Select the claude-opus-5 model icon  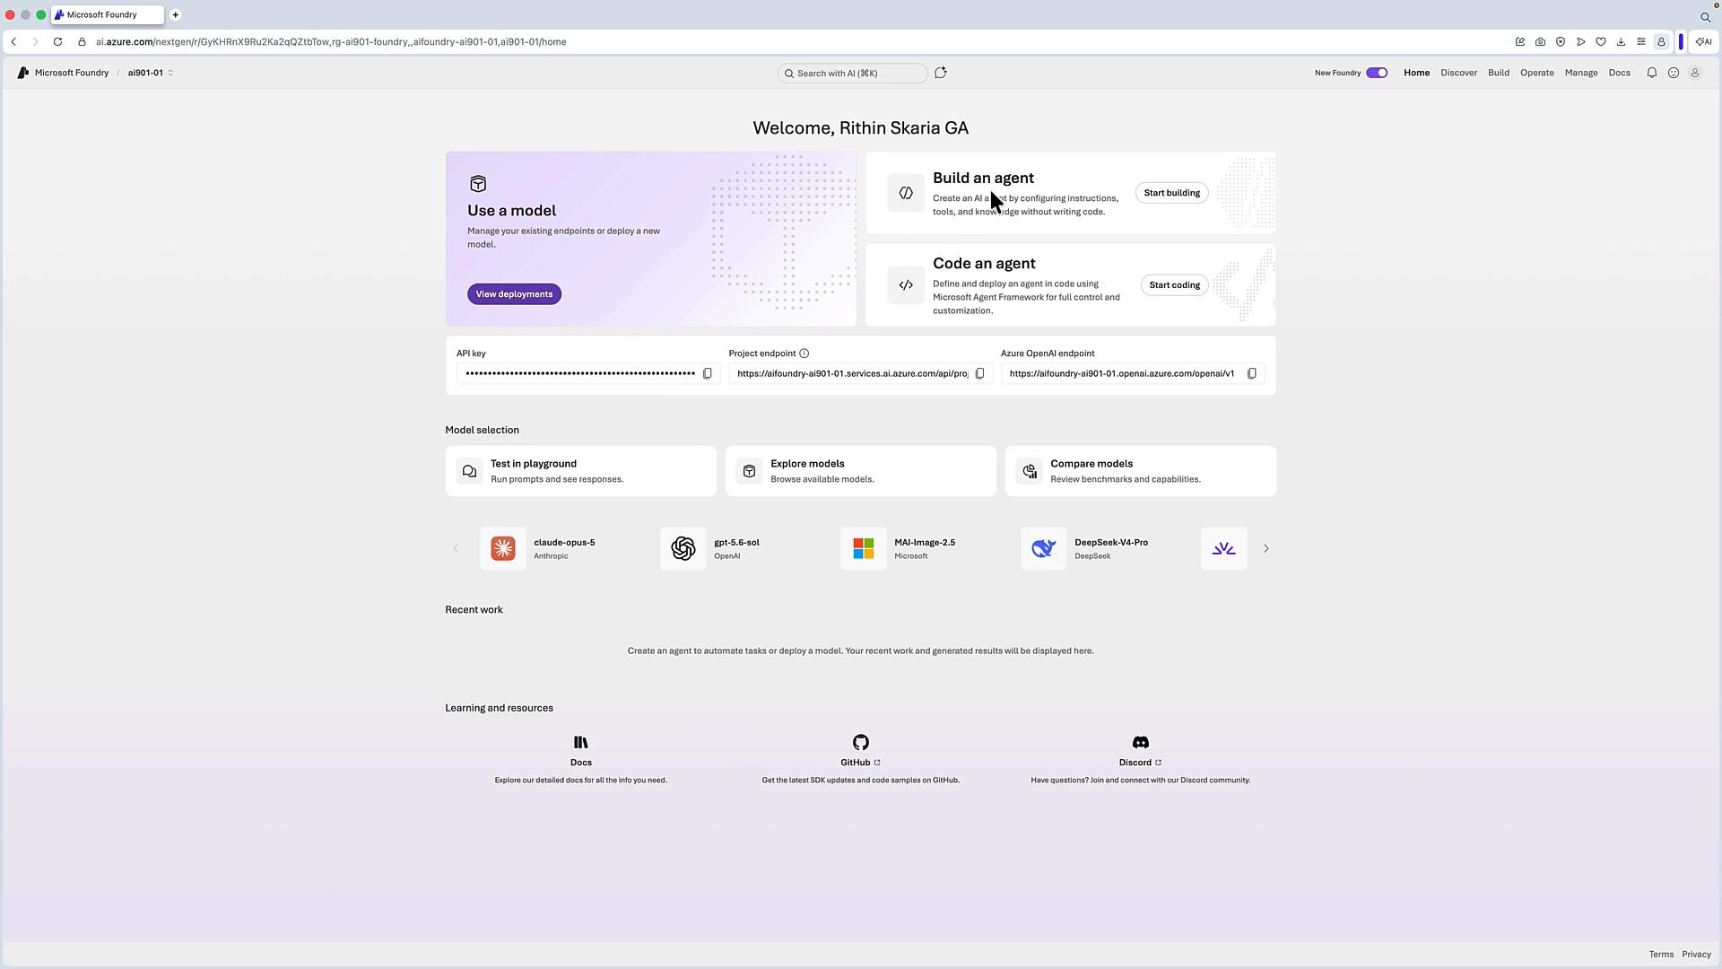pos(503,548)
